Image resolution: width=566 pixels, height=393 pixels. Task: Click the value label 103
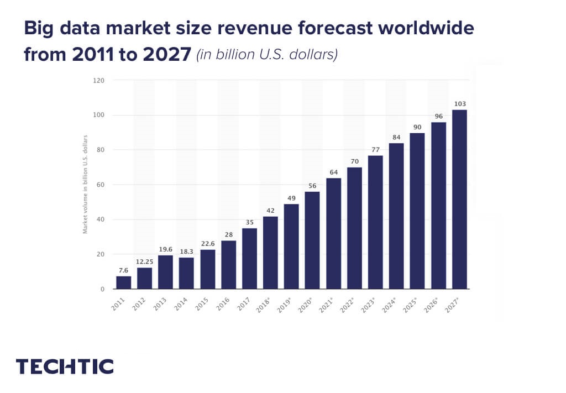point(460,104)
